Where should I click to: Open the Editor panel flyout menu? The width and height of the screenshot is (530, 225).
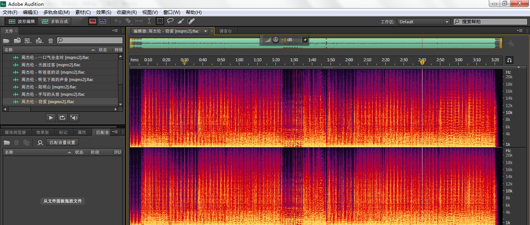[520, 31]
